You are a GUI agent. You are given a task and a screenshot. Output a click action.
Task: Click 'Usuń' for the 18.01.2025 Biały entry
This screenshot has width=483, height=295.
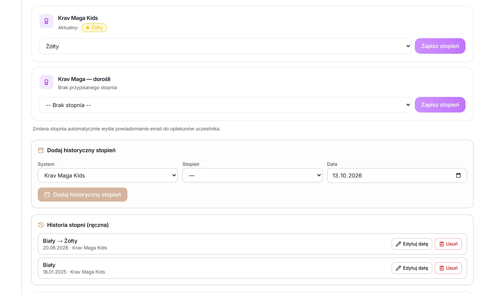448,268
